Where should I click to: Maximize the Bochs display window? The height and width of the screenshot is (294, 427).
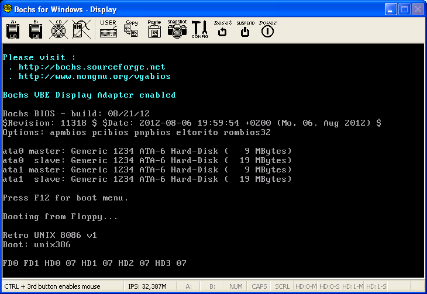(404, 9)
